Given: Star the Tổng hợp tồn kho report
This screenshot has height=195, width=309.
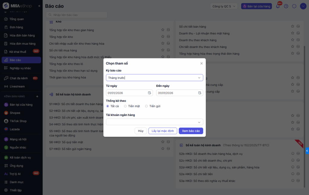Looking at the screenshot, I should [x=163, y=37].
